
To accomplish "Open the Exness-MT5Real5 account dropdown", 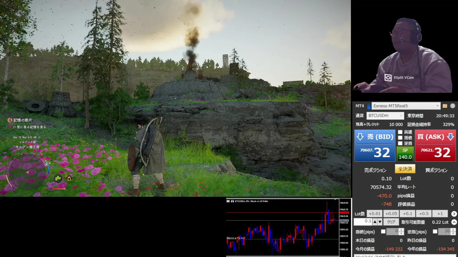I will [406, 106].
